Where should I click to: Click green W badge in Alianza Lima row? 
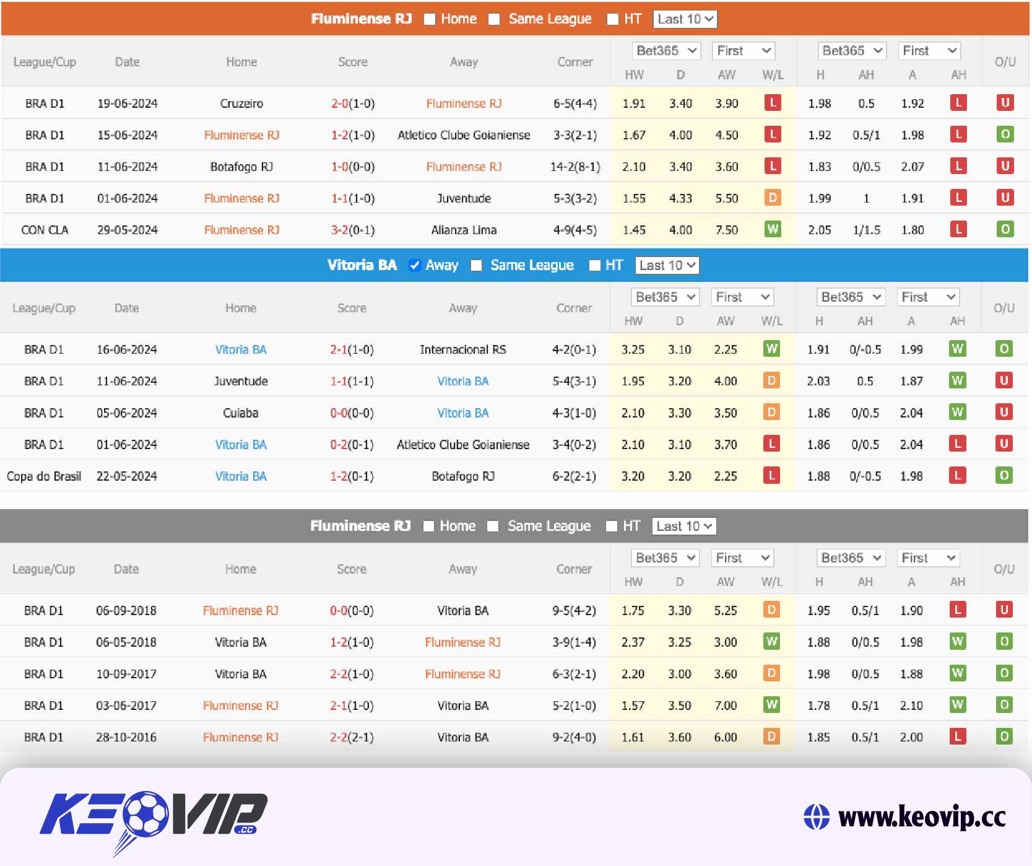(x=772, y=229)
